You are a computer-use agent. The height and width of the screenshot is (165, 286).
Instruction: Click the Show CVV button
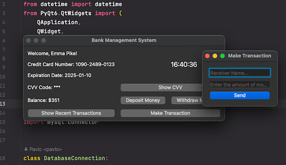click(x=162, y=88)
